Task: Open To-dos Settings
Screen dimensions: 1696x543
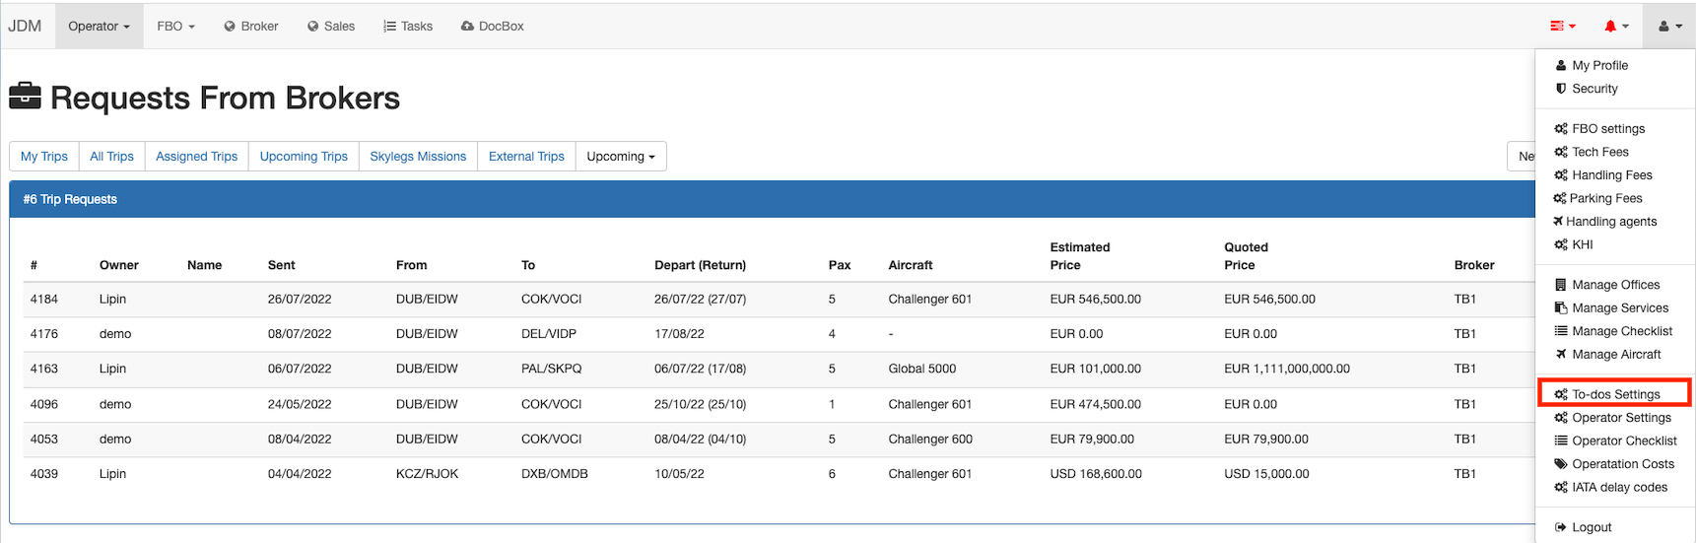Action: point(1615,394)
